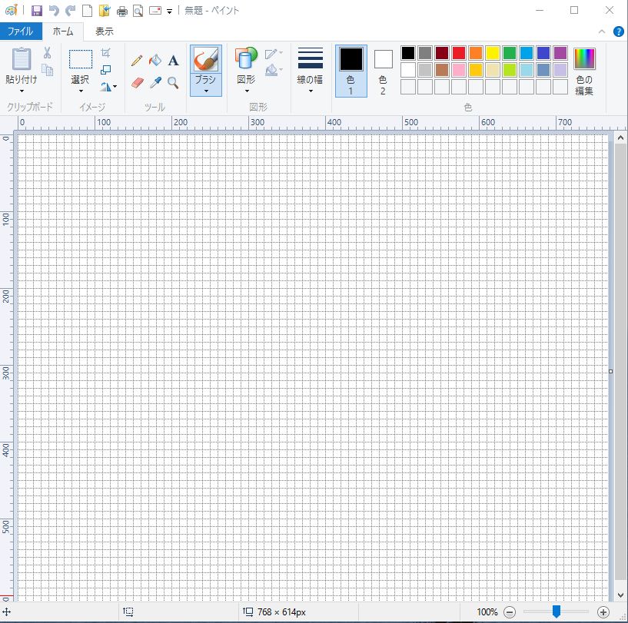Click the 100% zoom level text
Viewport: 628px width, 623px height.
(487, 611)
